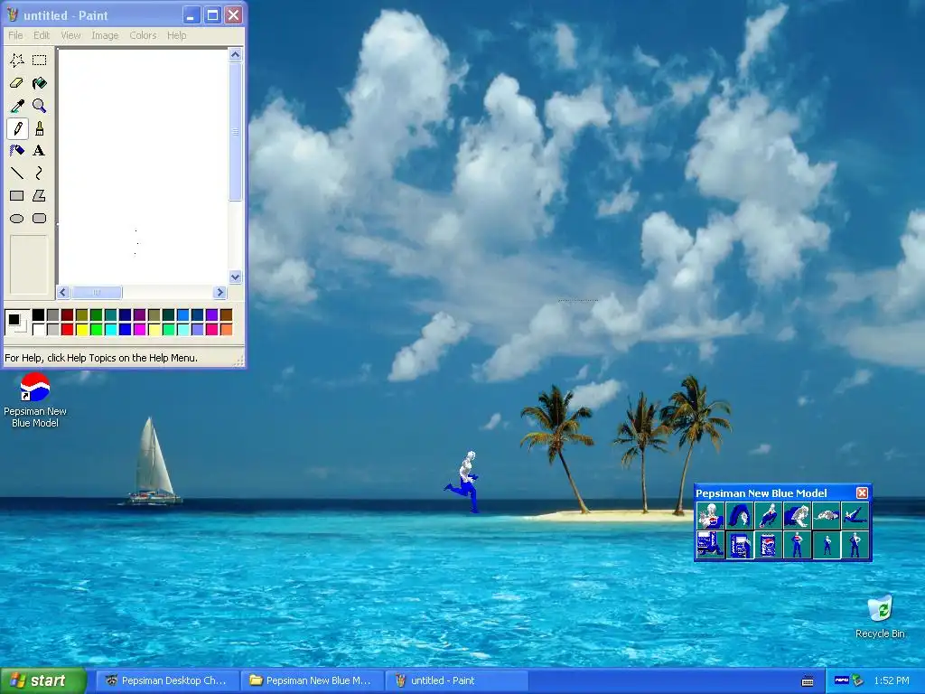This screenshot has width=925, height=694.
Task: Switch to Pepsiman New Blue M... taskbar folder
Action: [x=312, y=680]
